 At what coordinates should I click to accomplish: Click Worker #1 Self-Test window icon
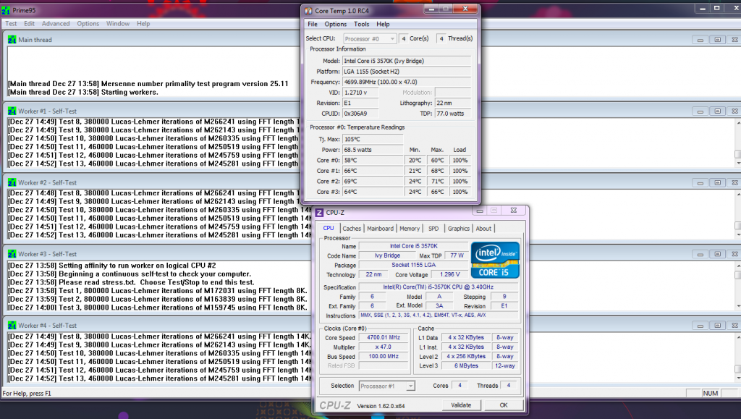[x=12, y=111]
